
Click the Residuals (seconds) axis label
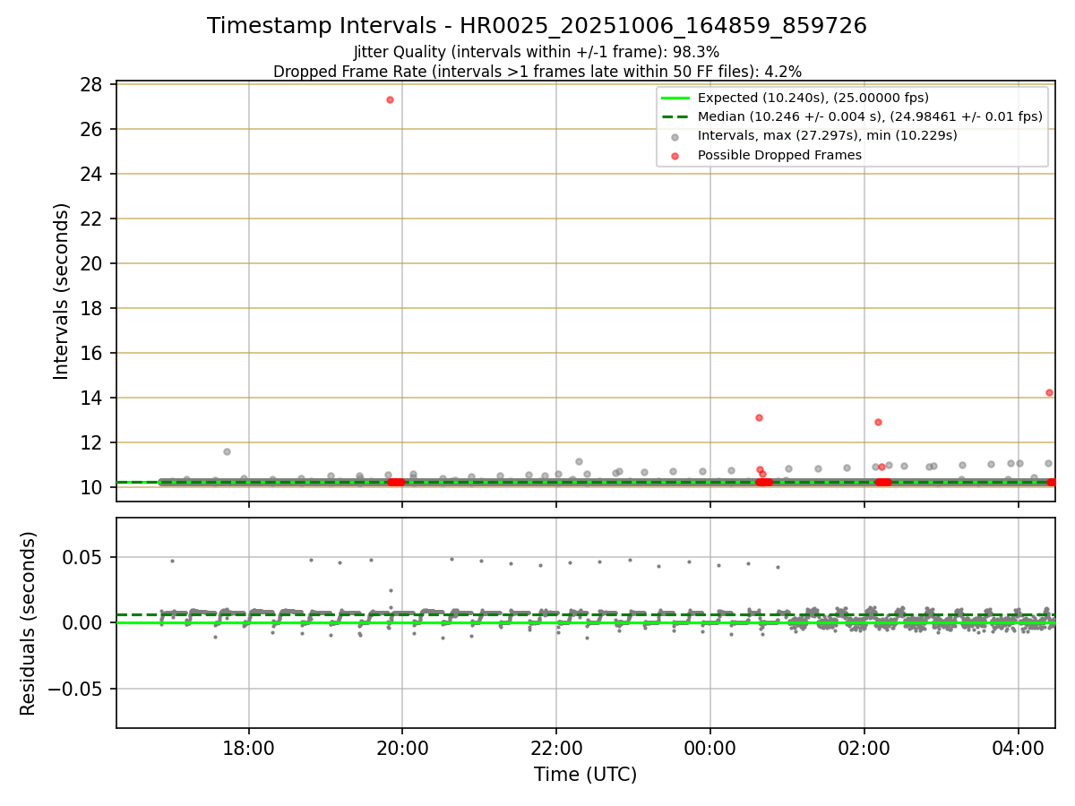pos(29,623)
